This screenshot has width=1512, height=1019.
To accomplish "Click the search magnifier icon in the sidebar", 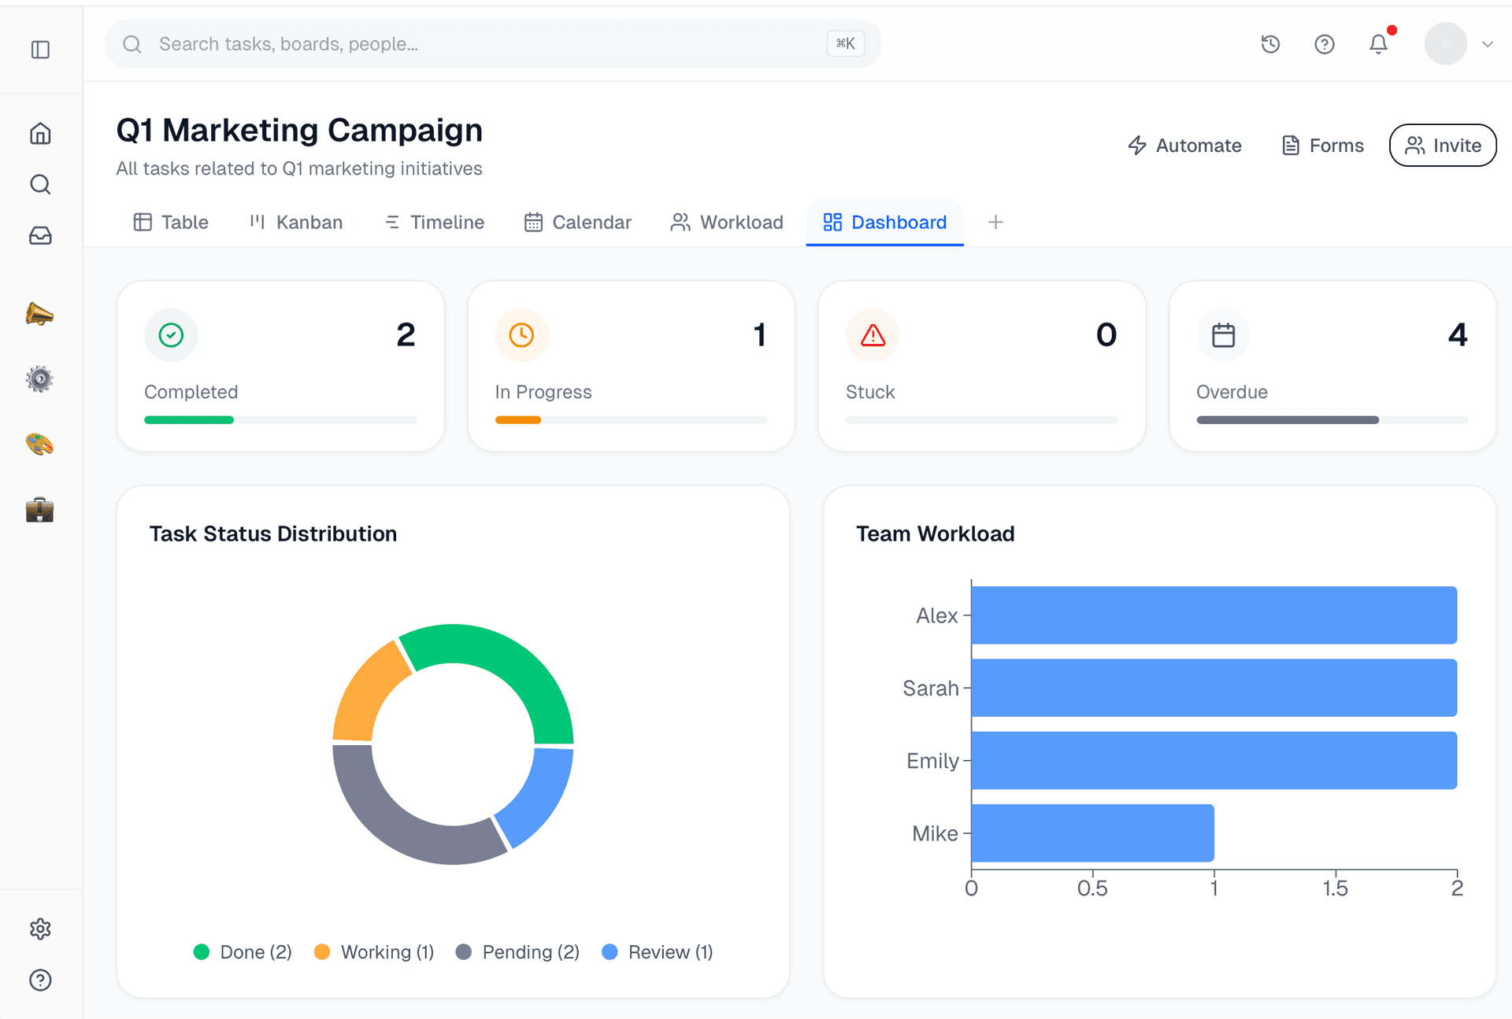I will click(40, 184).
